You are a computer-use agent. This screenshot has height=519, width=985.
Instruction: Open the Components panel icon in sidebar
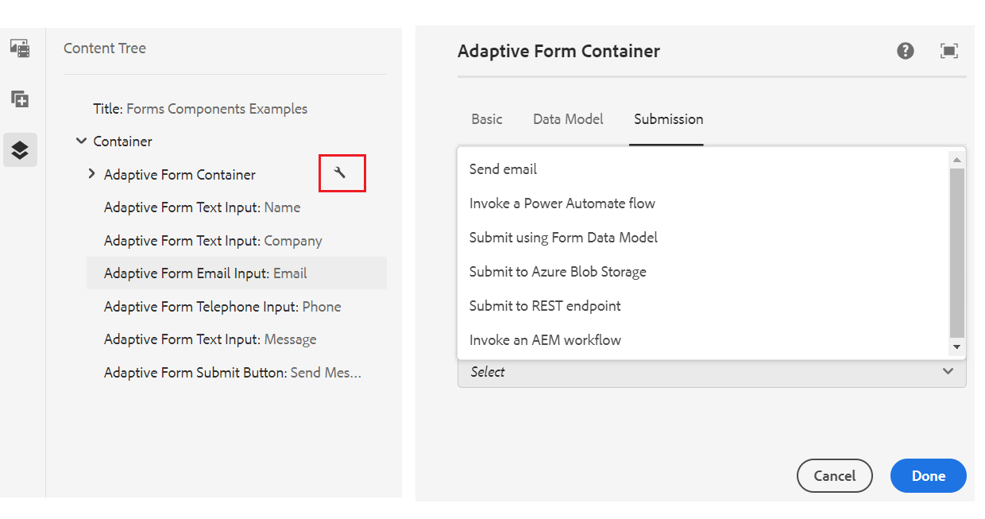20,99
